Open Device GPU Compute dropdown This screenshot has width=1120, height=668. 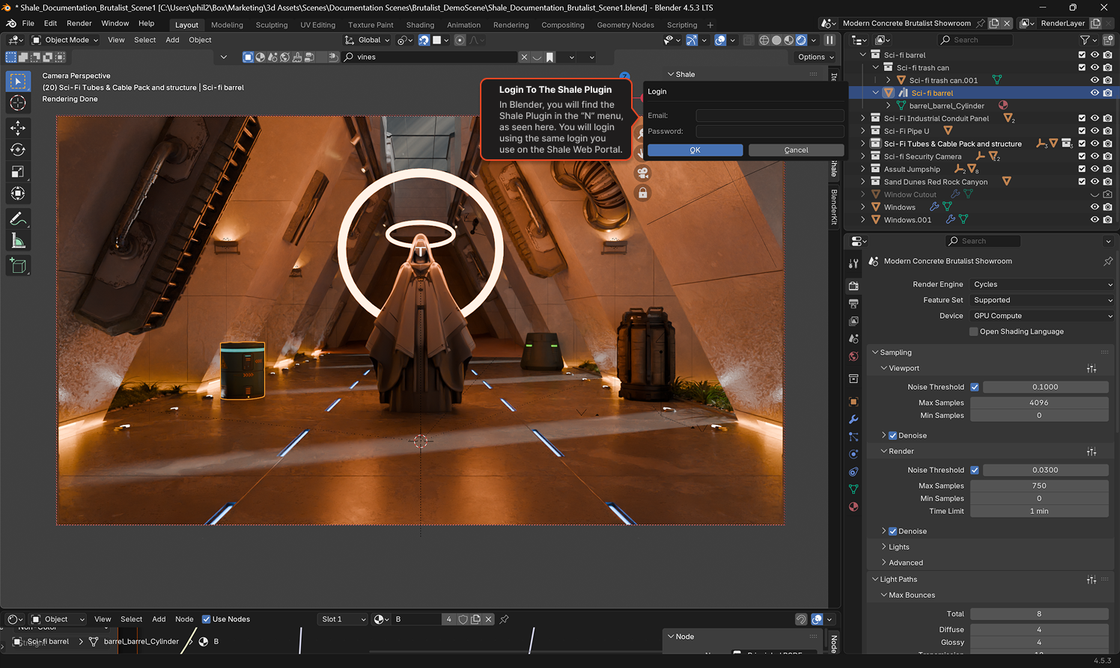point(1042,316)
